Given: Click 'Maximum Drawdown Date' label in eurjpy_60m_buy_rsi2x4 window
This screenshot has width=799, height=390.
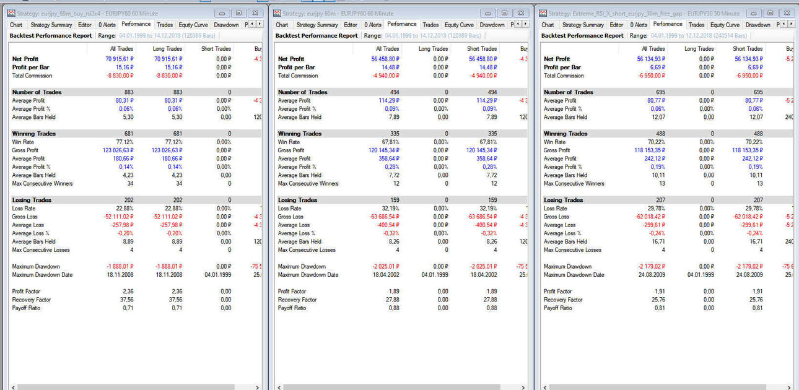Looking at the screenshot, I should click(42, 275).
